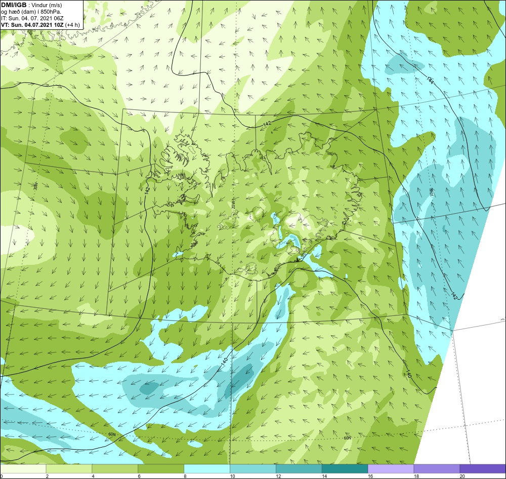Click the '30W' meridian label
The width and height of the screenshot is (506, 479).
click(x=36, y=186)
